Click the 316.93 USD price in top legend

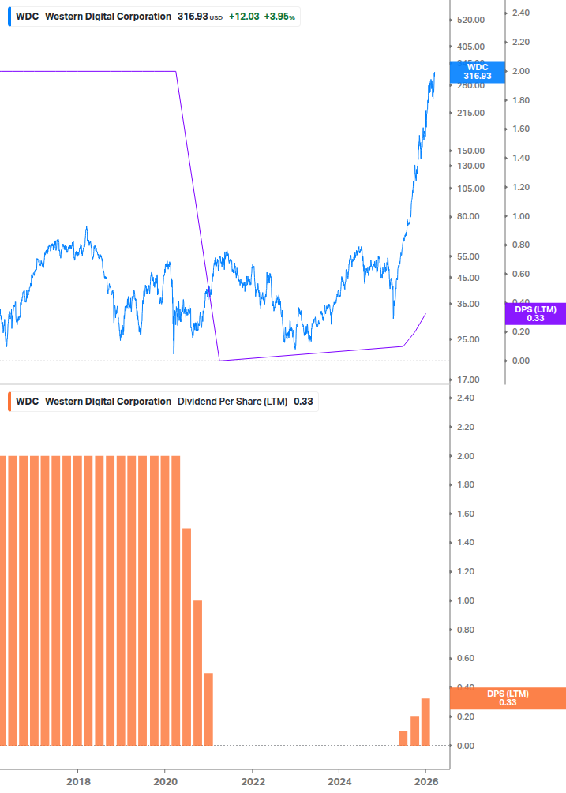(x=200, y=17)
